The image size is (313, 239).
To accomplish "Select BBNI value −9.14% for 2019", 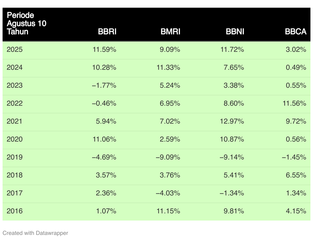I will (232, 157).
